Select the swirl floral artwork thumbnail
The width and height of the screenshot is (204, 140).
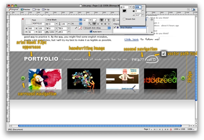(x=84, y=79)
